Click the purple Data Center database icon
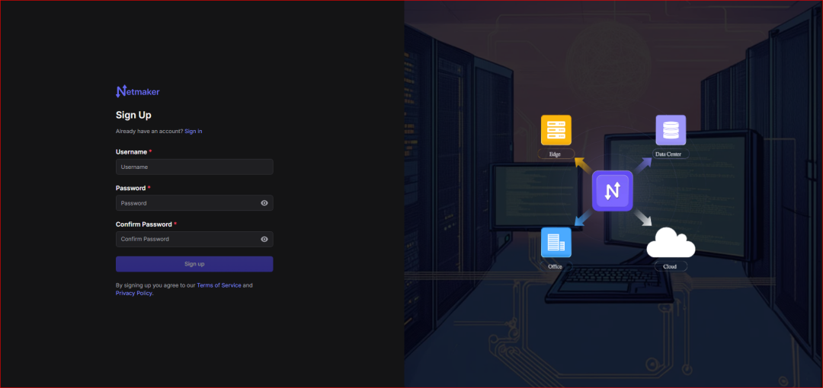 pos(671,130)
